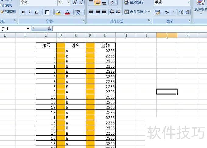Image resolution: width=207 pixels, height=148 pixels.
Task: Decrease indent
Action: coord(112,12)
